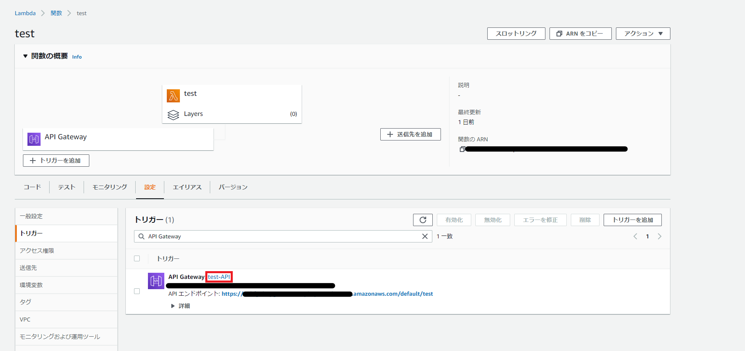Click the エラーを修正 button
This screenshot has width=745, height=351.
tap(541, 220)
